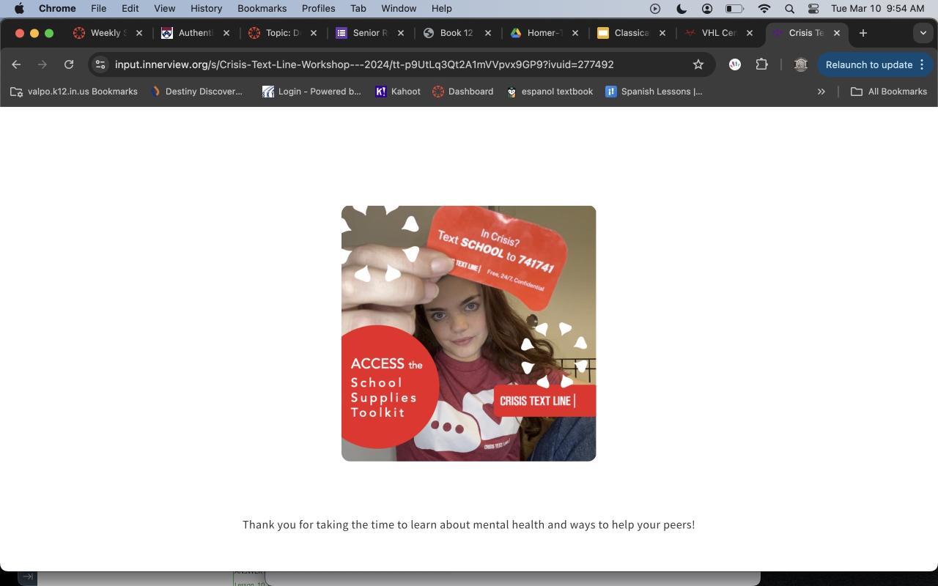
Task: Click the Crisis Text Line toolkit image
Action: click(469, 333)
